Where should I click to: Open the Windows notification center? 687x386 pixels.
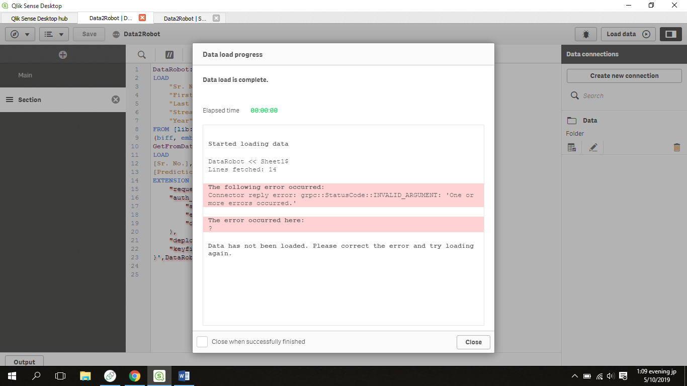coord(623,376)
